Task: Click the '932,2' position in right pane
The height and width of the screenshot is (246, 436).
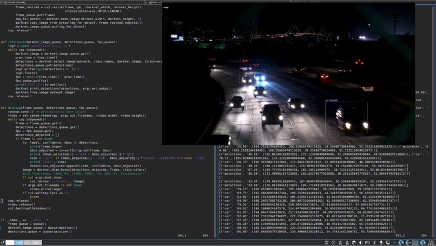Action: pos(400,235)
